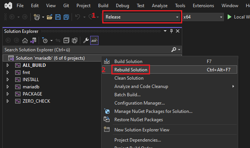Screen dimensions: 250x148
Task: Choose New Solution Explorer View
Action: click(x=170, y=130)
